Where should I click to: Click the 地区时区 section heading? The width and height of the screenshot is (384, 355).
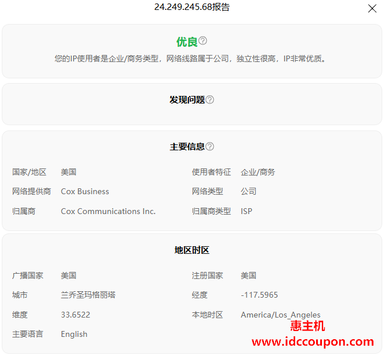click(x=192, y=250)
